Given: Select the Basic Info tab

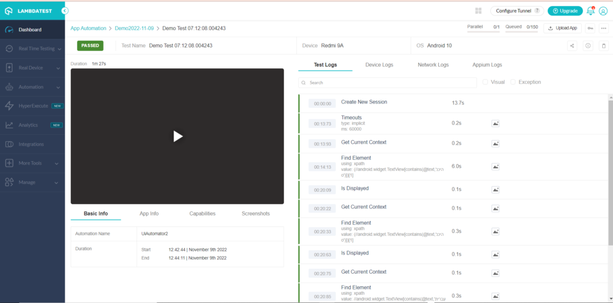Looking at the screenshot, I should click(96, 214).
